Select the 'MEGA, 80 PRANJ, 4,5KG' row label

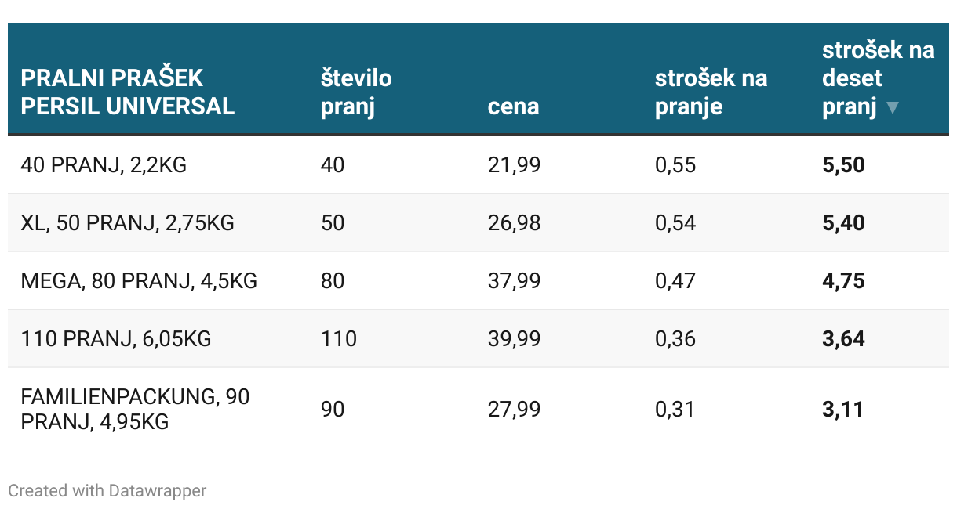coord(139,281)
